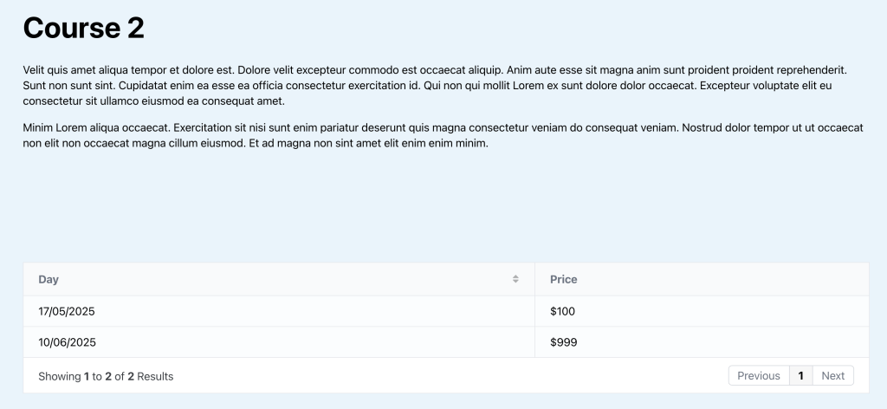887x409 pixels.
Task: Select the 10/06/2025 date cell
Action: (67, 342)
